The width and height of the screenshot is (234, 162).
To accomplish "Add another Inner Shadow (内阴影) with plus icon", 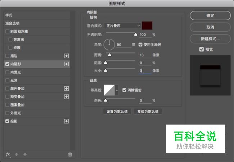I will click(x=66, y=64).
